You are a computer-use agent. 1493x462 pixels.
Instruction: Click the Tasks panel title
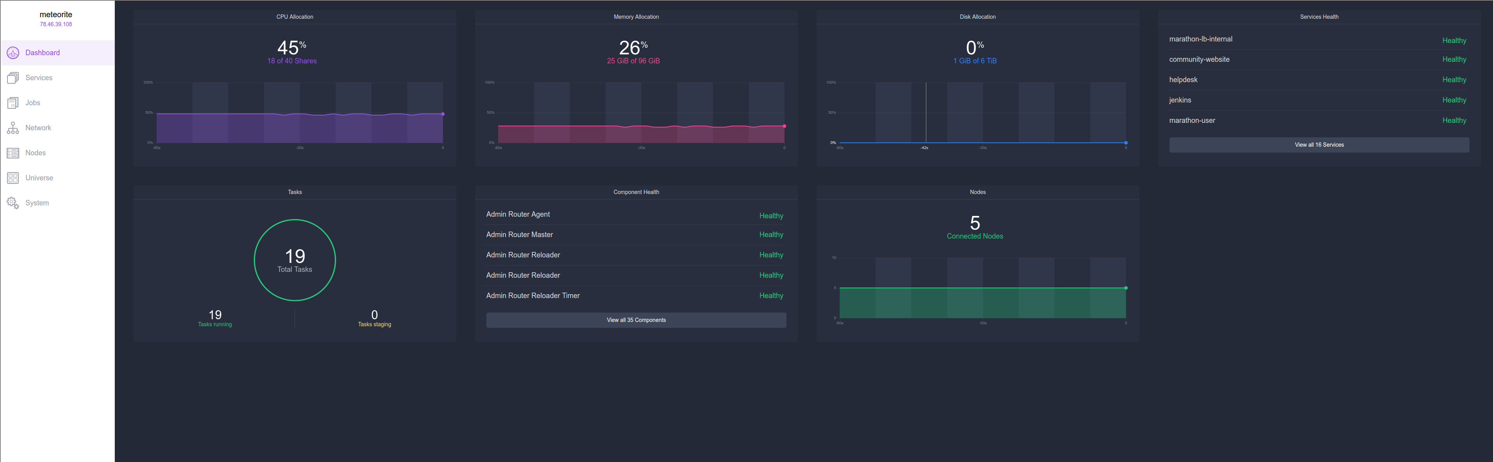295,192
